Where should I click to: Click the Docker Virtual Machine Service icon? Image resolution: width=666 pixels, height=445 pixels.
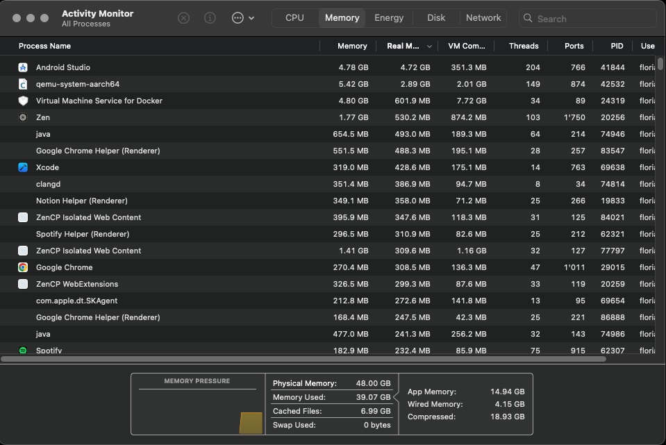coord(23,101)
